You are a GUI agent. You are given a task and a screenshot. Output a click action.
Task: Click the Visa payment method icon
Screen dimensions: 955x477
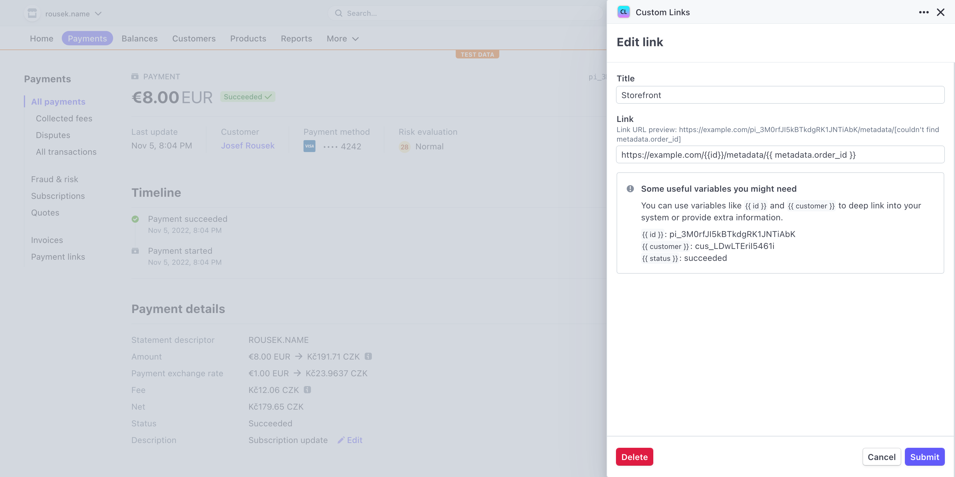click(309, 146)
